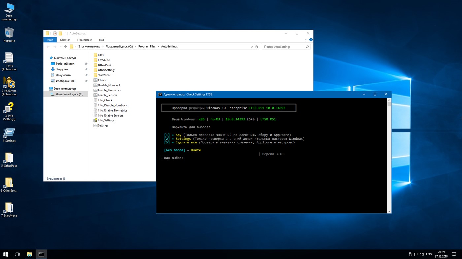This screenshot has height=259, width=462.
Task: Open recent locations dropdown next to forward arrow
Action: pos(60,47)
